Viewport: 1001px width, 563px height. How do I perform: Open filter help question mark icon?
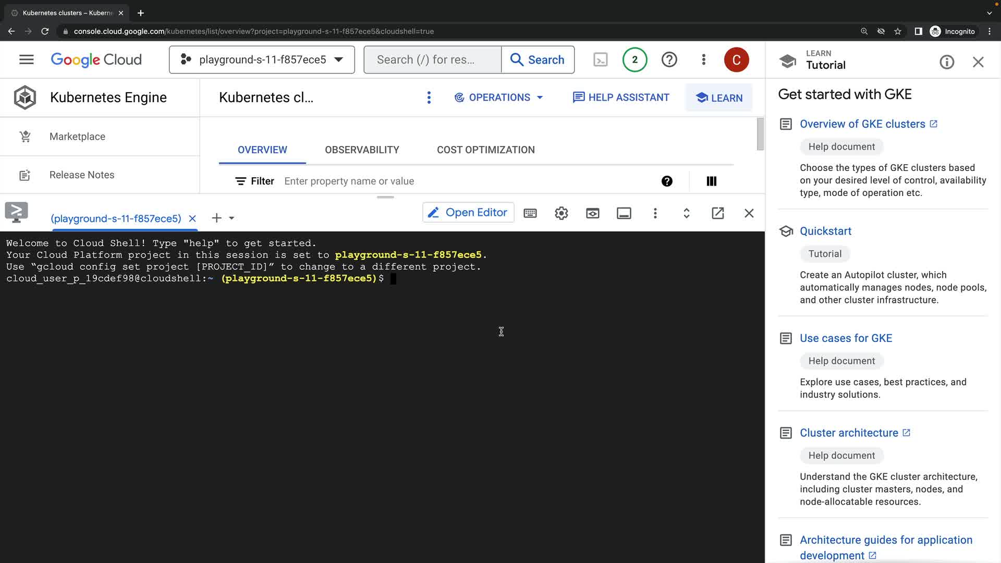[667, 181]
